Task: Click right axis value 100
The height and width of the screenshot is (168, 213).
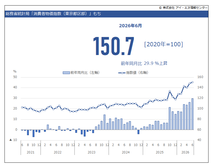Action: point(200,108)
